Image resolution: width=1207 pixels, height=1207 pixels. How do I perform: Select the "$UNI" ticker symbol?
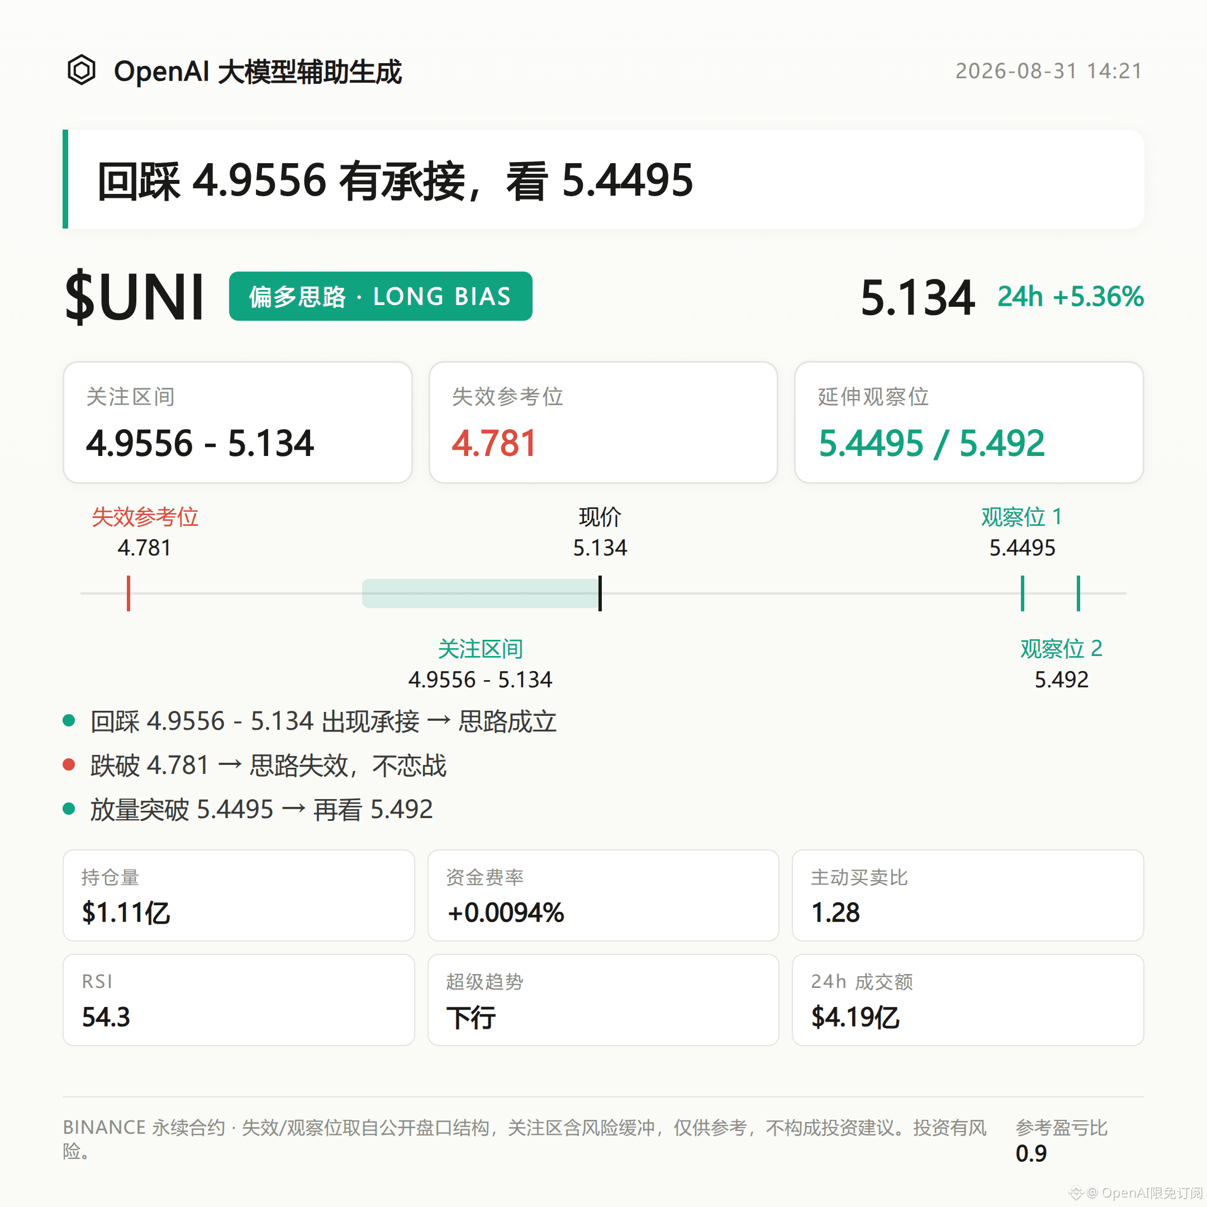(134, 297)
